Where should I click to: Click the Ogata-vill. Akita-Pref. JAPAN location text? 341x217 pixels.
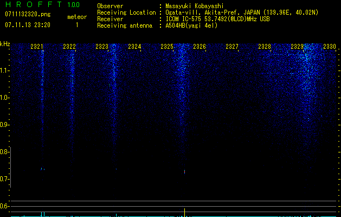click(x=242, y=12)
